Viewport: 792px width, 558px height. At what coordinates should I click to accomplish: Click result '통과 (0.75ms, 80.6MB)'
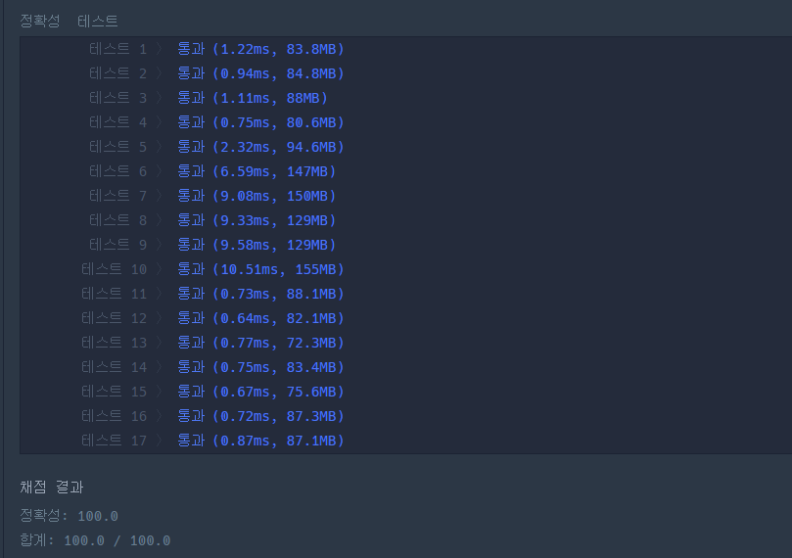[x=260, y=122]
